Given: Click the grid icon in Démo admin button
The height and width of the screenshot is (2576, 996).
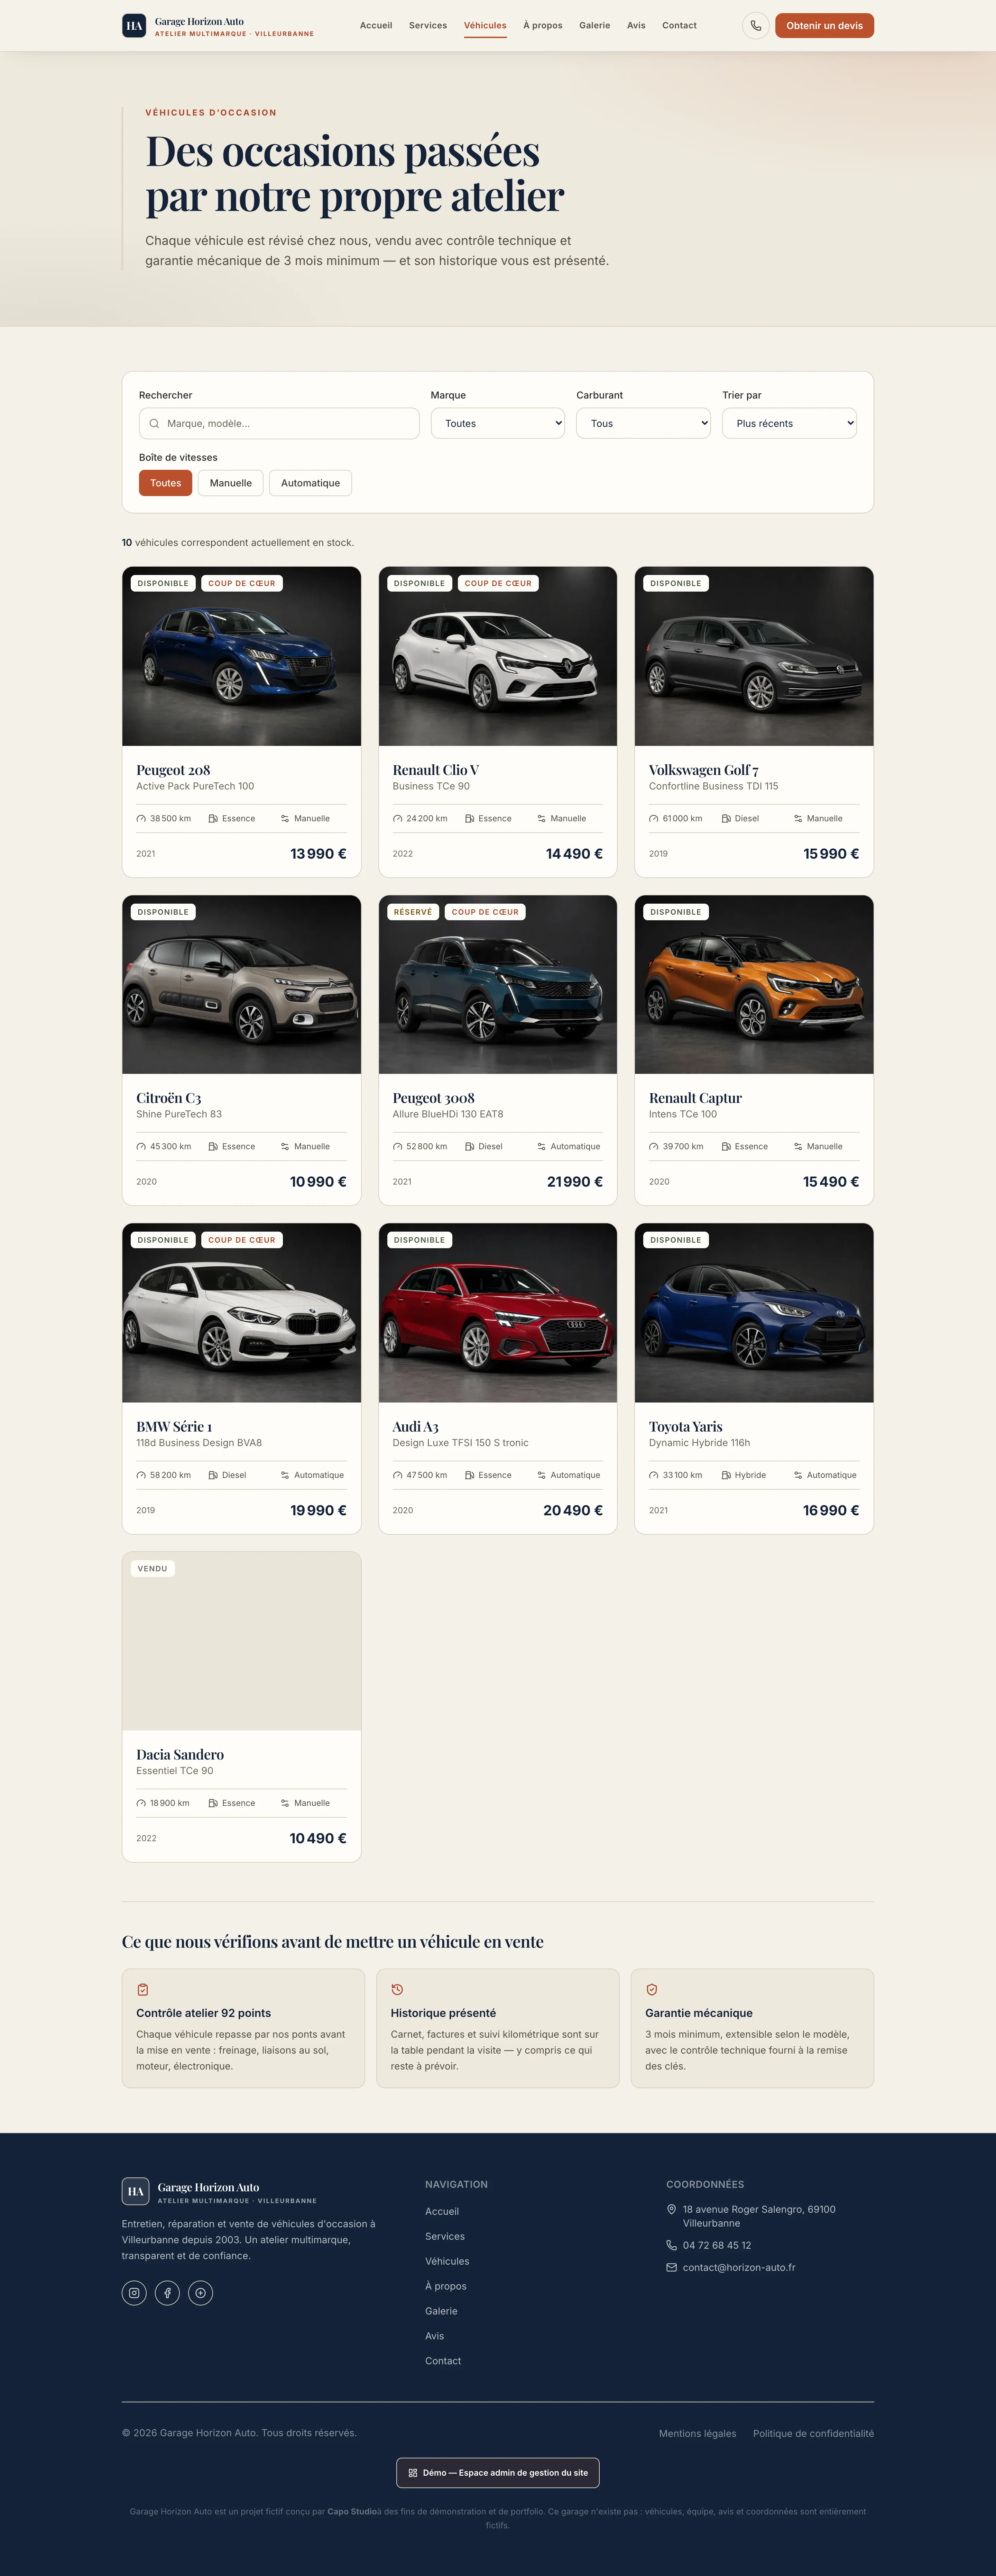Looking at the screenshot, I should click(x=413, y=2473).
